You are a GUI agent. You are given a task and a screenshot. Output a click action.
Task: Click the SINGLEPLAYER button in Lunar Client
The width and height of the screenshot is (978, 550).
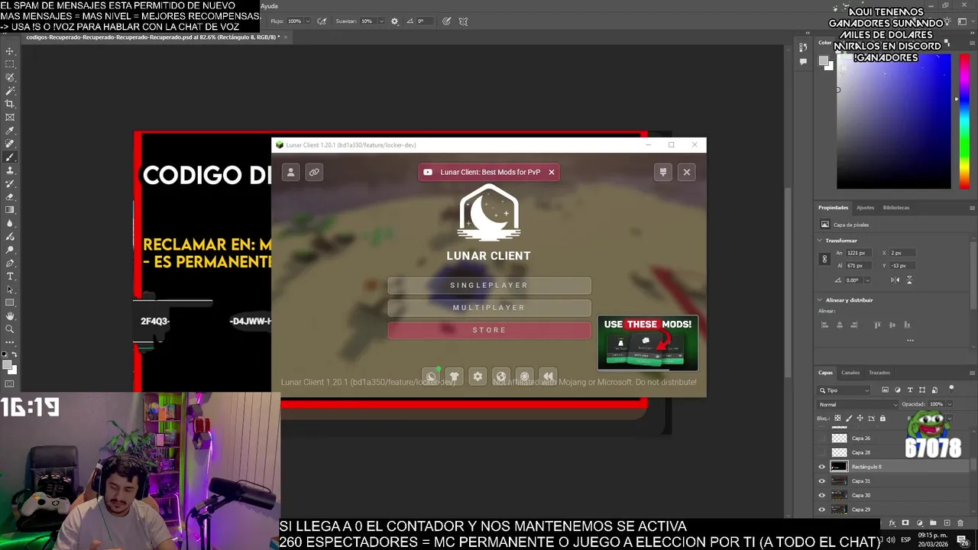pos(489,286)
